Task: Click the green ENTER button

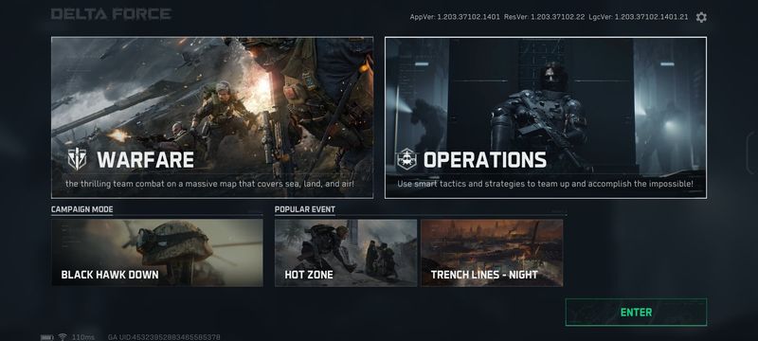Action: click(x=636, y=312)
